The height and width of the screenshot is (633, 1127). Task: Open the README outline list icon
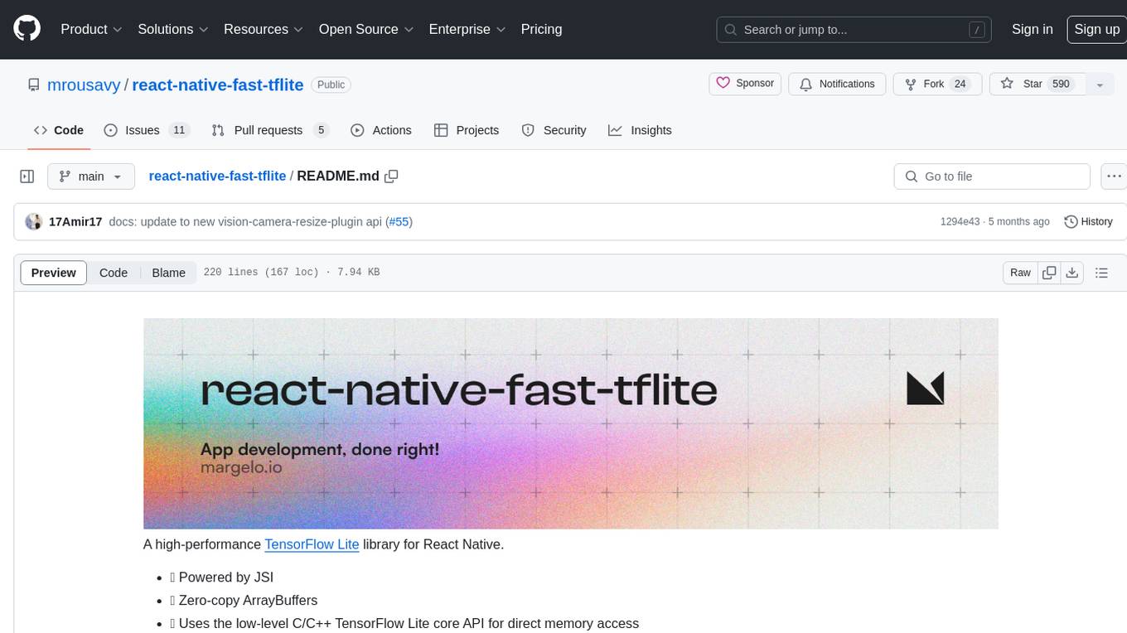(1101, 273)
